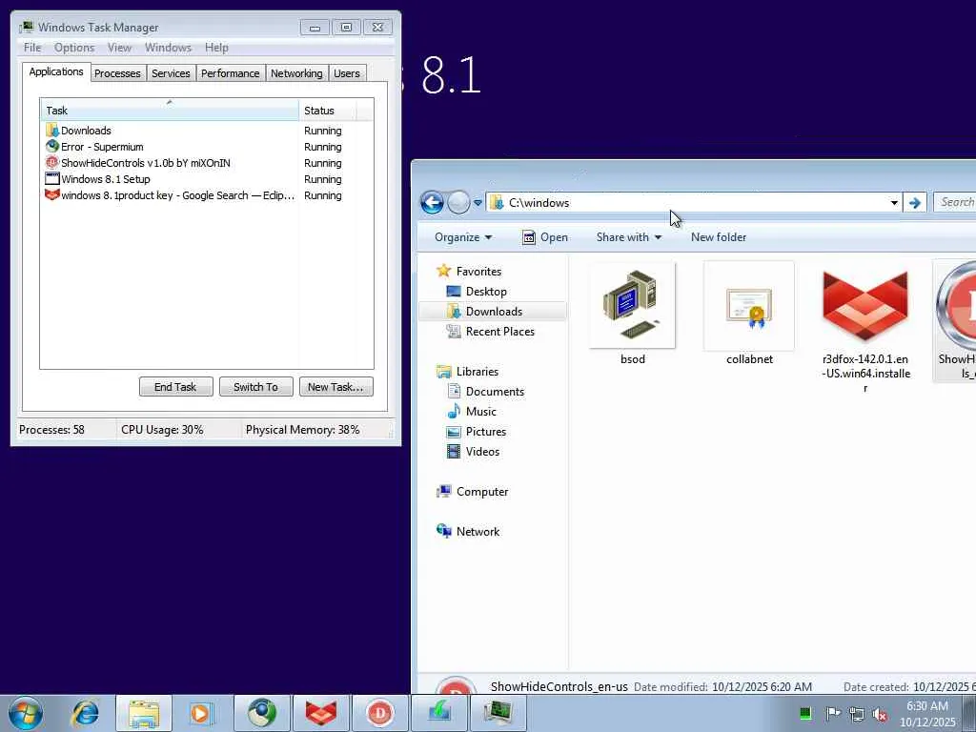The height and width of the screenshot is (732, 976).
Task: Click the End Task button
Action: [x=175, y=387]
